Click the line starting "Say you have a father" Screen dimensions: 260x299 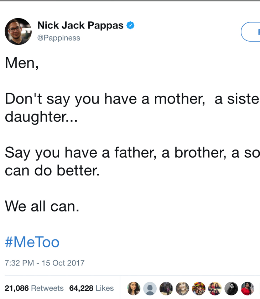tap(132, 153)
